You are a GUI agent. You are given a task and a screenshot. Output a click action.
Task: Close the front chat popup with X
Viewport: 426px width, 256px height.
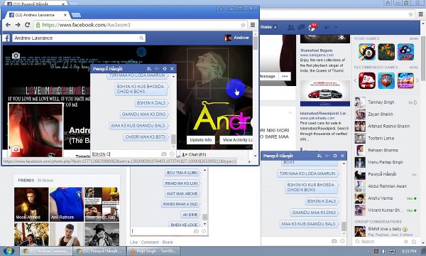point(172,69)
